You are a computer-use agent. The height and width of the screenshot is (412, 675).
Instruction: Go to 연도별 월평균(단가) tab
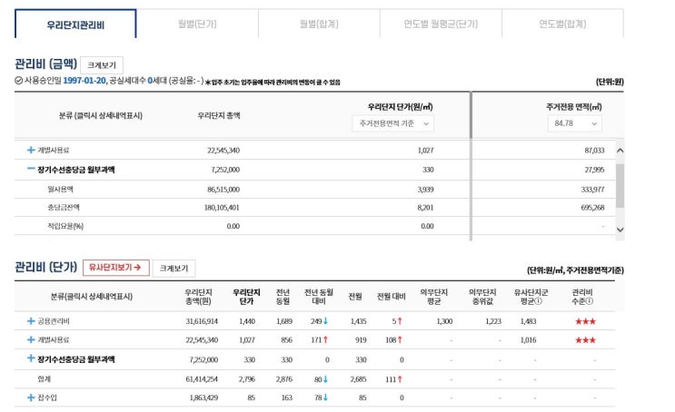[441, 25]
